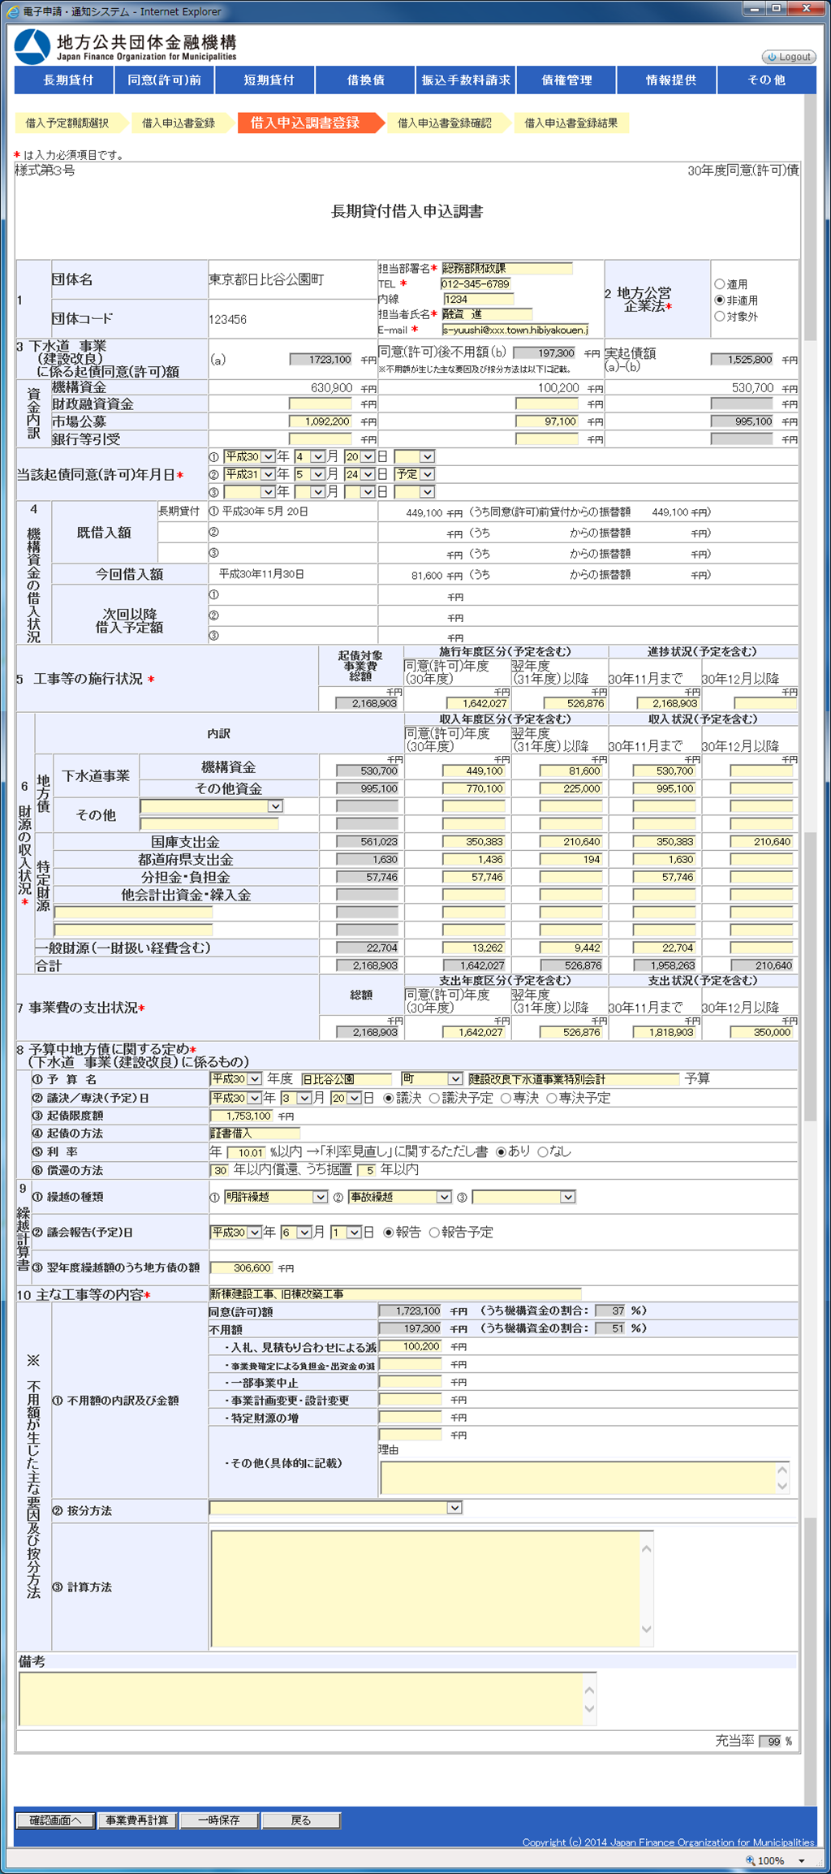
Task: Open the 債権管理 menu
Action: pos(566,80)
